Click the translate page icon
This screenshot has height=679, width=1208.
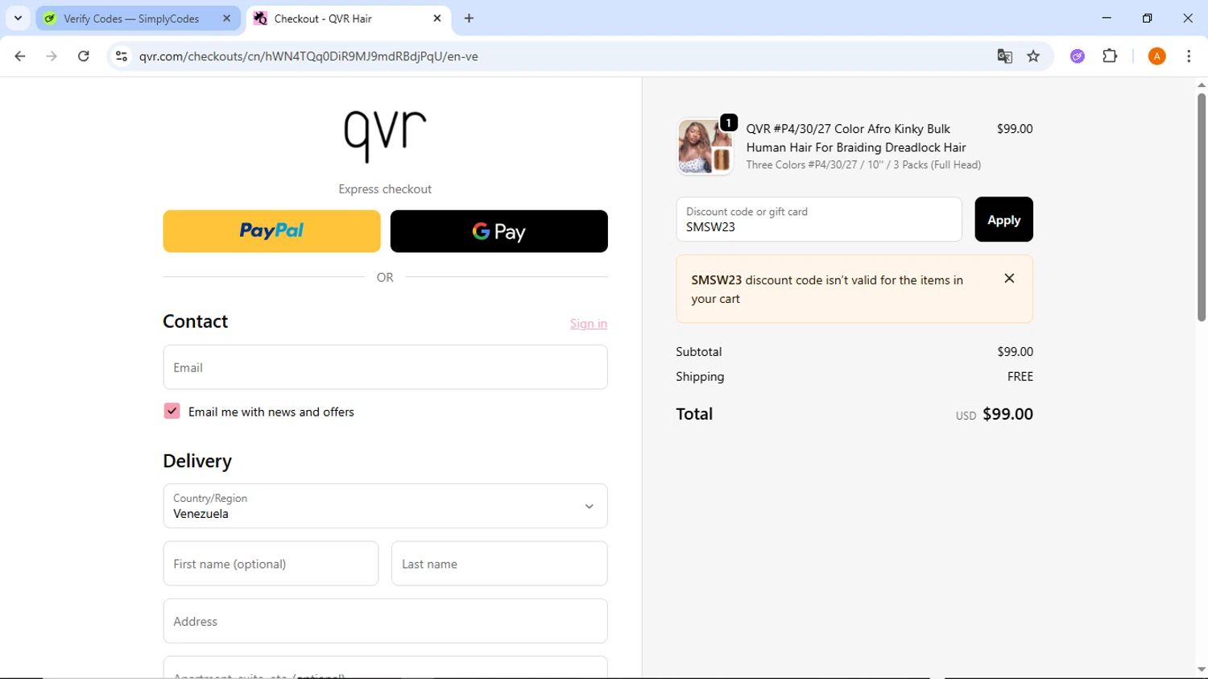[1004, 56]
